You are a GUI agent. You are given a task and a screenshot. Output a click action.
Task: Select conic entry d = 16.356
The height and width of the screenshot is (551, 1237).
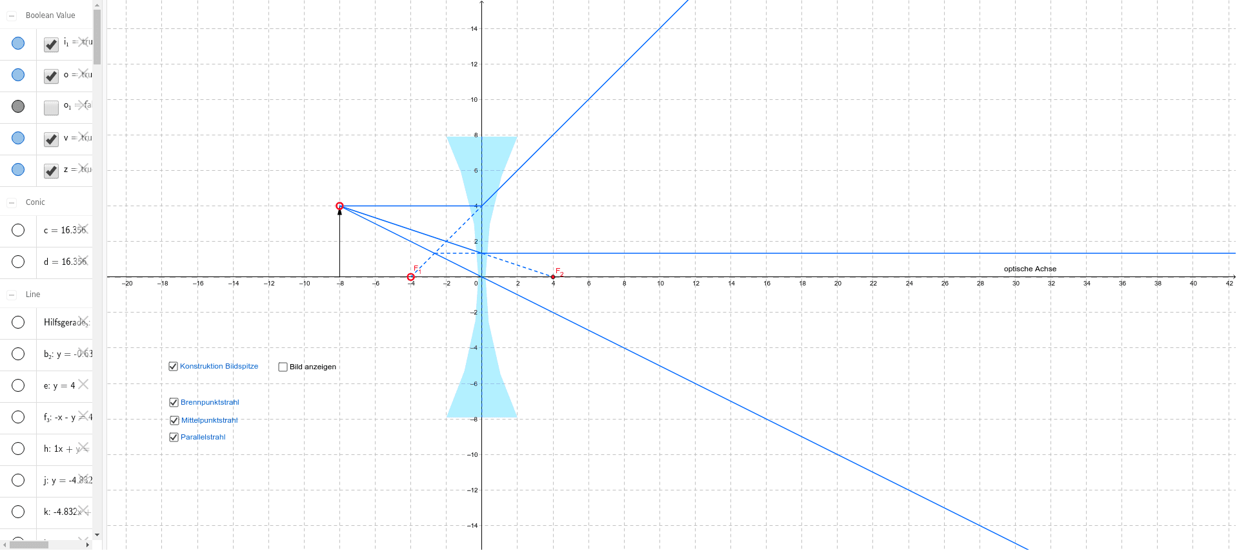[x=65, y=262]
